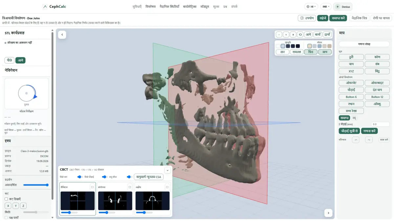Open the विश्लेषण menu item

[x=150, y=7]
